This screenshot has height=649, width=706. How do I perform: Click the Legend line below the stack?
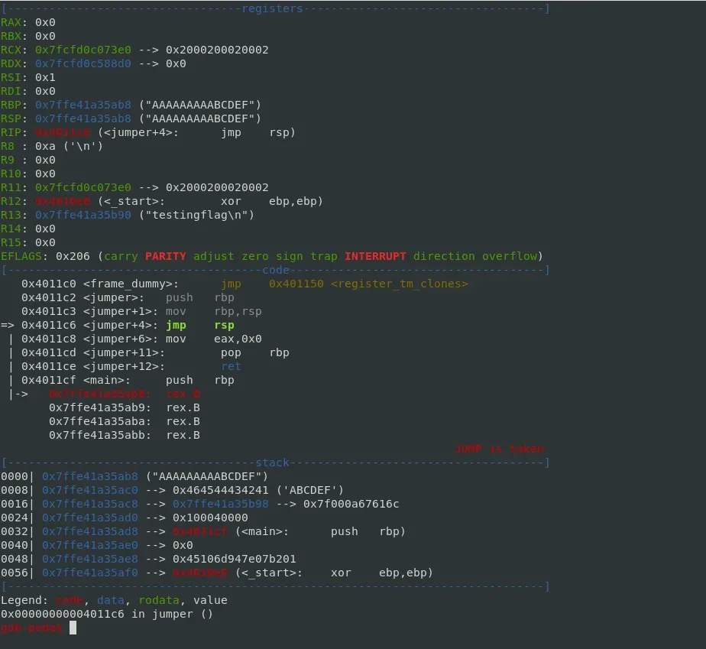point(114,600)
